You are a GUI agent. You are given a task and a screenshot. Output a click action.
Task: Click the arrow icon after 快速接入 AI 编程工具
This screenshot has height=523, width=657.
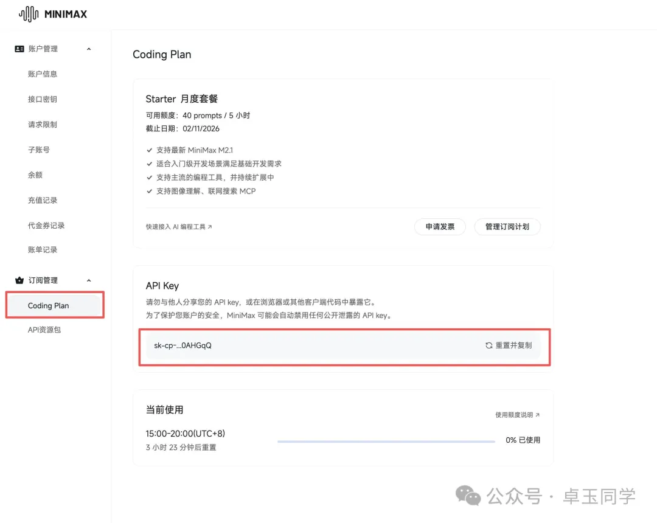coord(210,227)
